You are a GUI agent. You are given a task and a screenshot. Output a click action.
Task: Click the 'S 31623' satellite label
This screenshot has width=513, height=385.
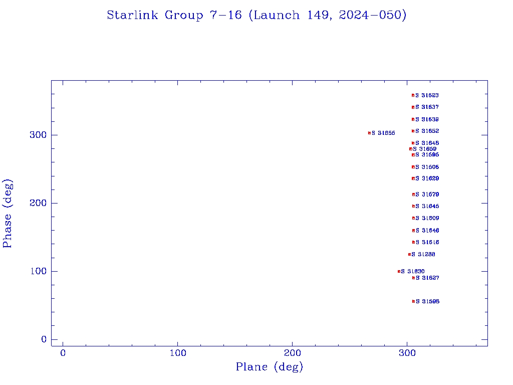pyautogui.click(x=427, y=95)
